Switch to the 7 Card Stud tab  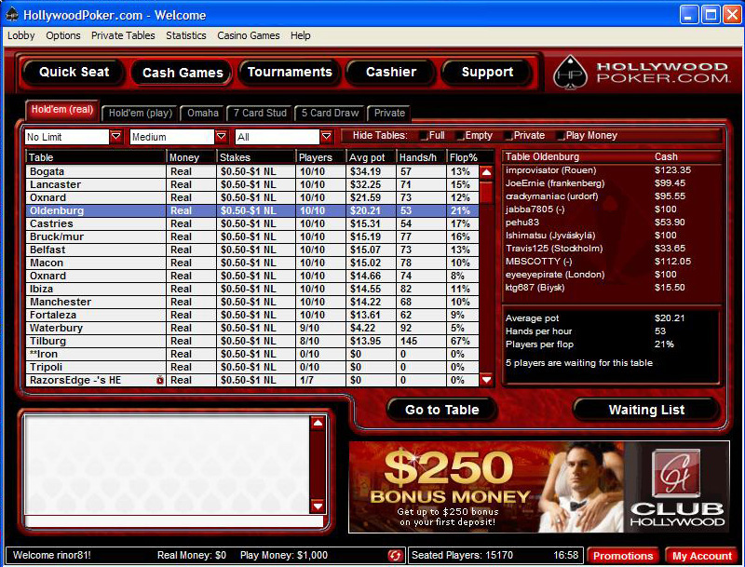pos(260,113)
